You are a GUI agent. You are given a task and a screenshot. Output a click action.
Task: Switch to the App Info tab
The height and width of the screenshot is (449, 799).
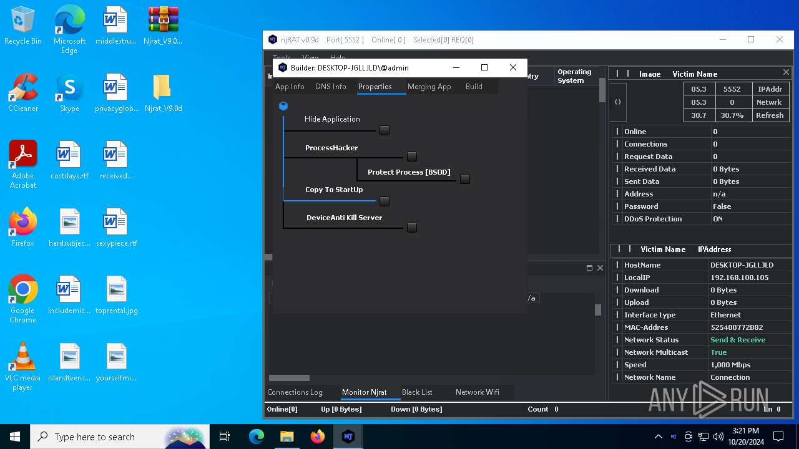(x=290, y=87)
